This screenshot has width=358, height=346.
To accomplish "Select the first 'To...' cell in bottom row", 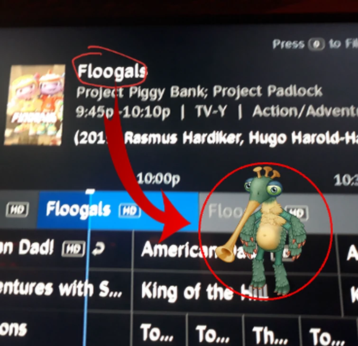I will click(159, 331).
